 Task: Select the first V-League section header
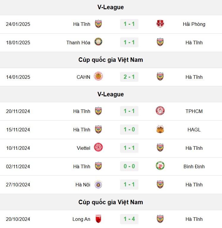(x=111, y=7)
